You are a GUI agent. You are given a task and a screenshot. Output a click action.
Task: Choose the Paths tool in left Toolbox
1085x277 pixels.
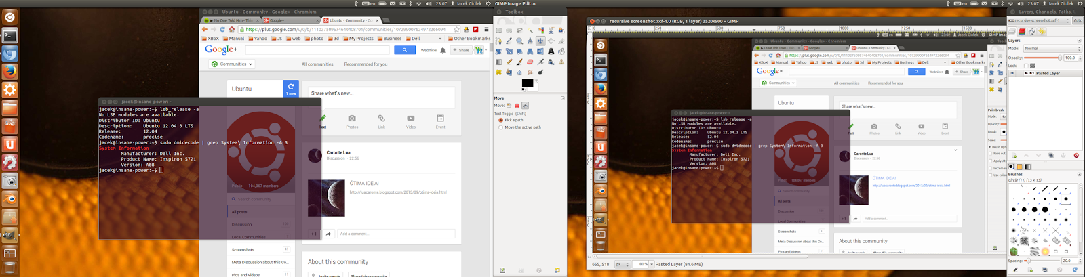pos(498,41)
